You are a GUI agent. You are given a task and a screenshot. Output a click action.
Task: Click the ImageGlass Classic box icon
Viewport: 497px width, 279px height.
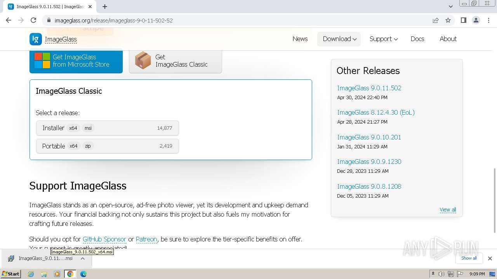tap(143, 60)
